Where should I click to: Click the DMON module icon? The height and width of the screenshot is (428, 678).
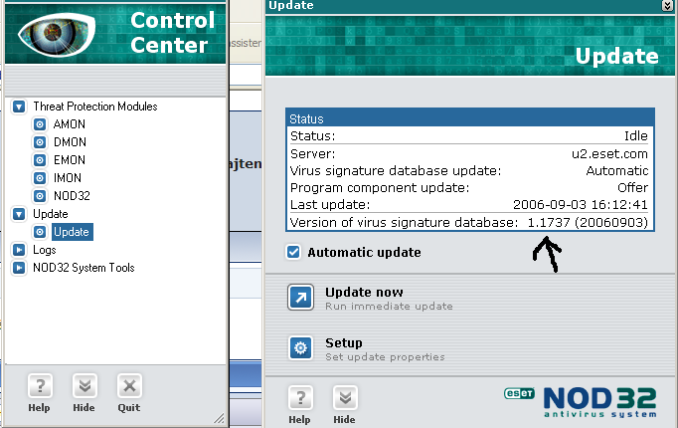(x=40, y=142)
